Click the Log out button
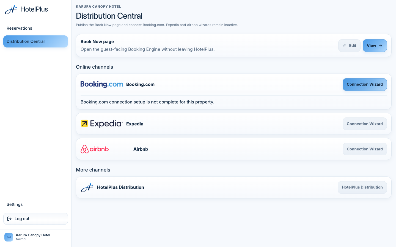The image size is (396, 247). 35,219
